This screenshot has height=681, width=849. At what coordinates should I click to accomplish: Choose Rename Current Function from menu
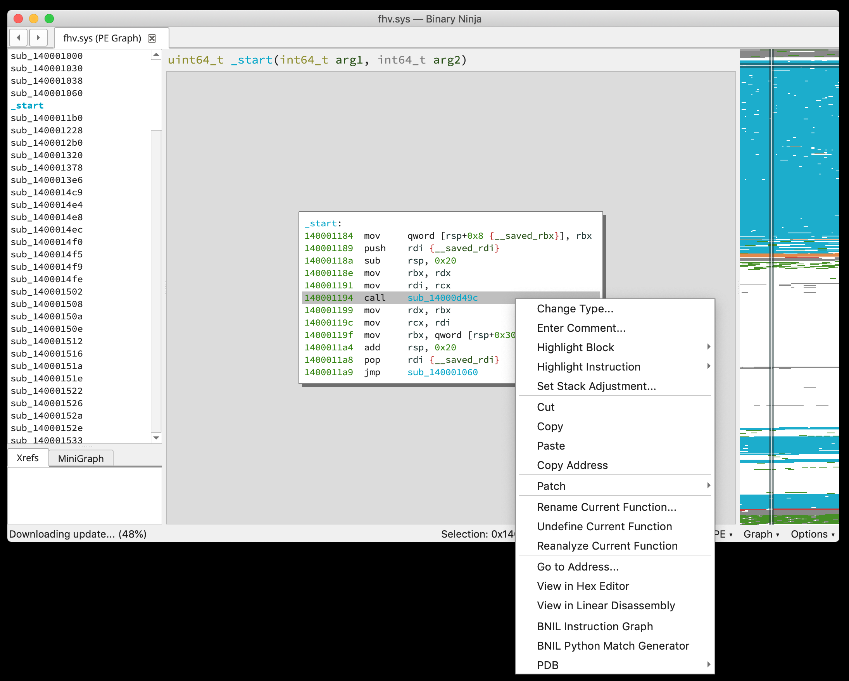click(606, 507)
